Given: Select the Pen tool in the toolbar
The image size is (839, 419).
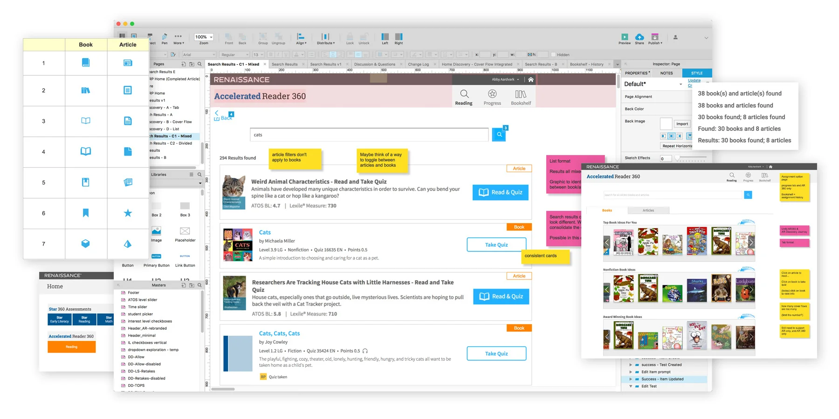Looking at the screenshot, I should [165, 39].
